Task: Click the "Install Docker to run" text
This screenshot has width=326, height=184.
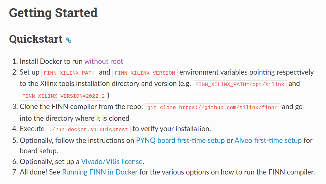Action: click(x=51, y=61)
